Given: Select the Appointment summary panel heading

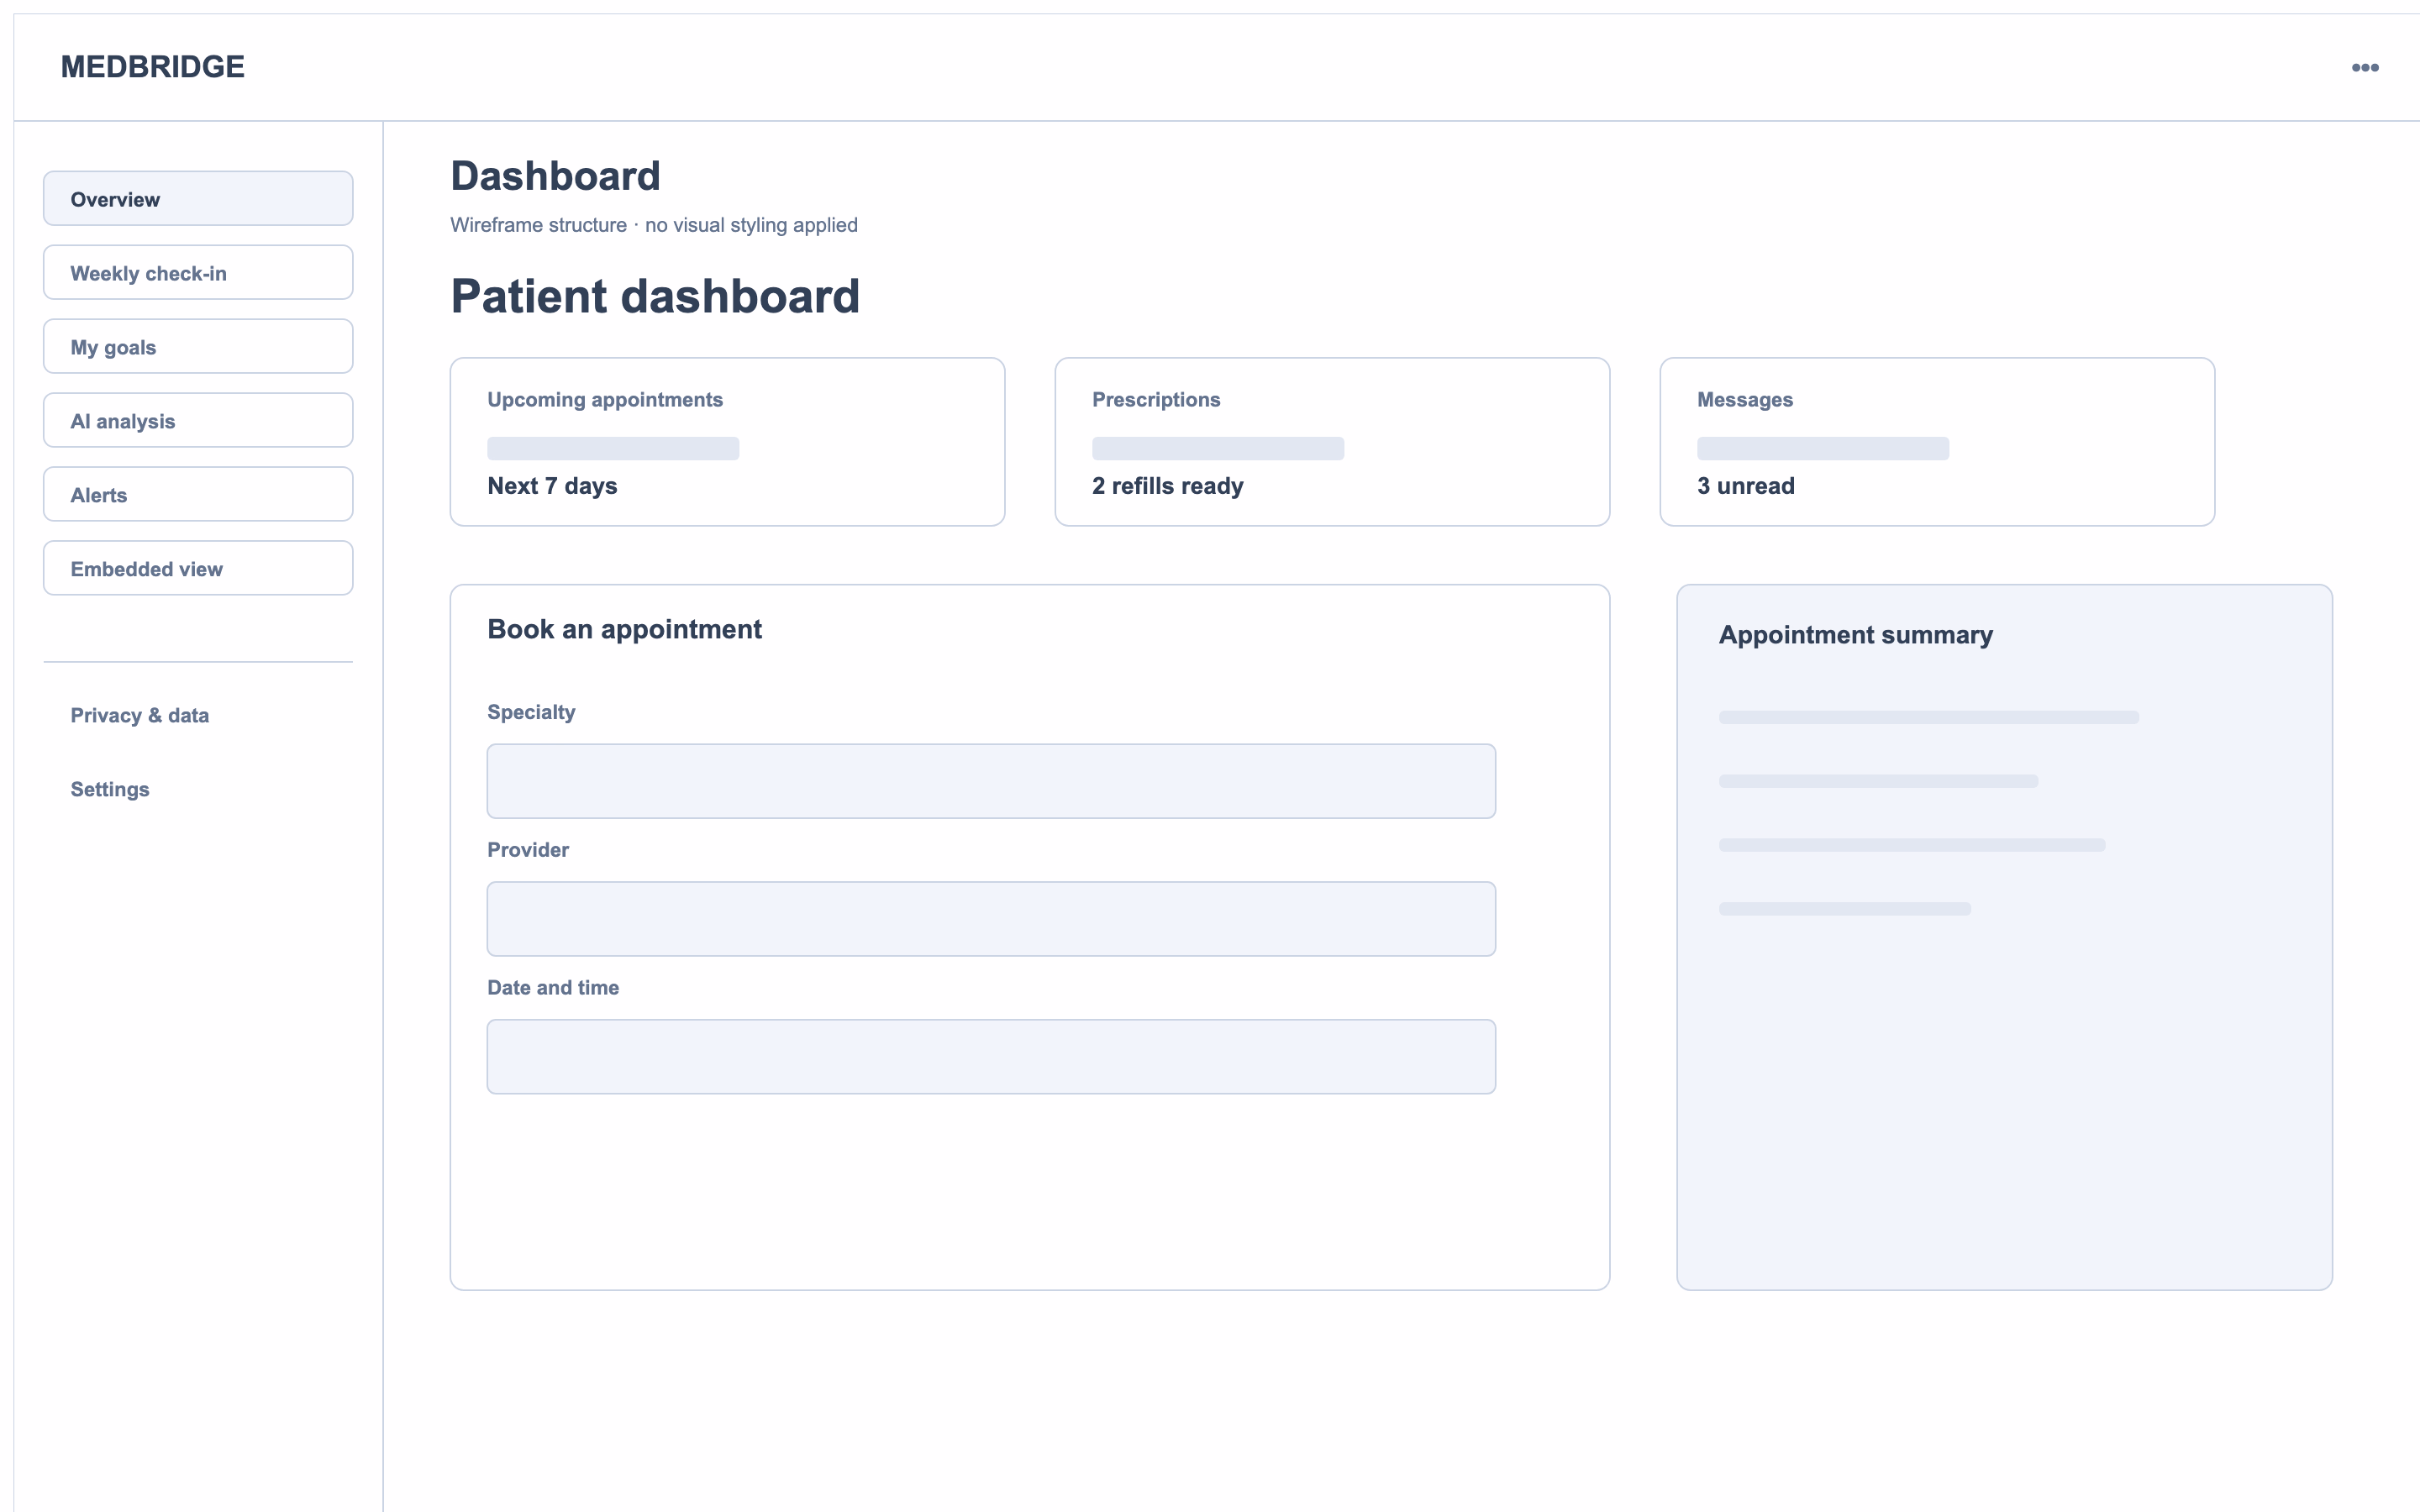Looking at the screenshot, I should click(1855, 635).
